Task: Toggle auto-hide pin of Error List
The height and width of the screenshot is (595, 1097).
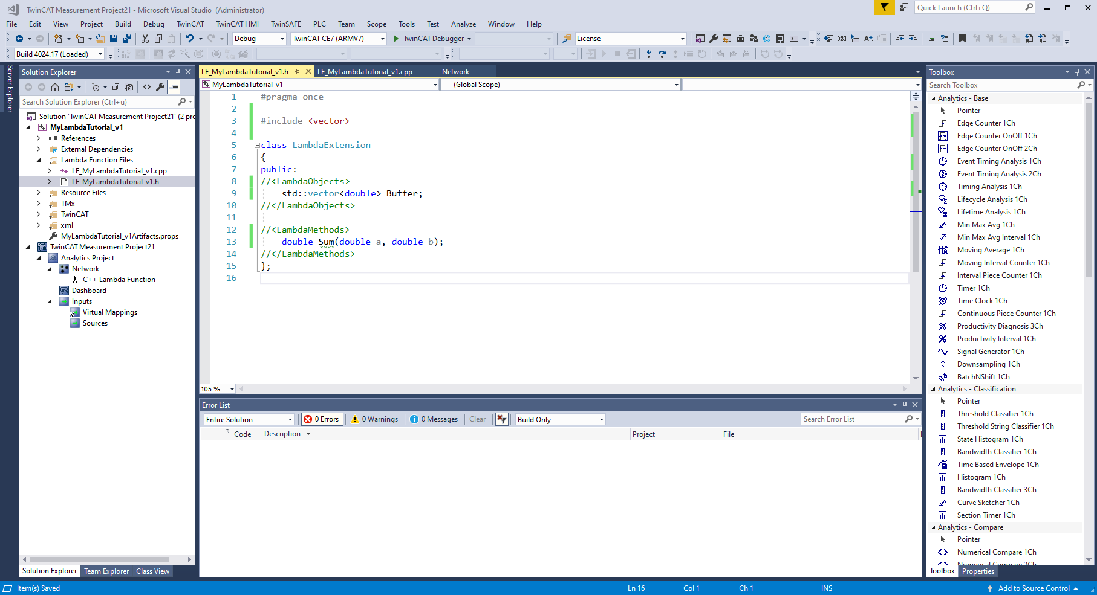Action: point(905,405)
